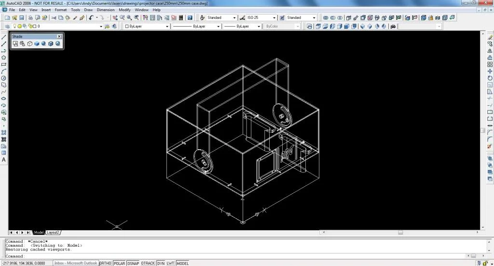
Task: Switch to the Layout2 tab
Action: [53, 232]
